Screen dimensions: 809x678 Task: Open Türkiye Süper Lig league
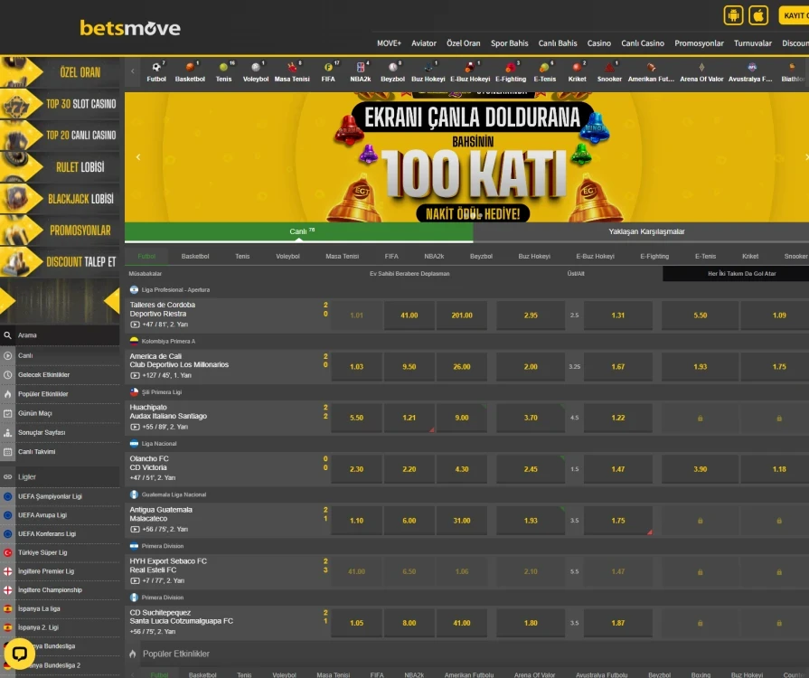click(60, 552)
